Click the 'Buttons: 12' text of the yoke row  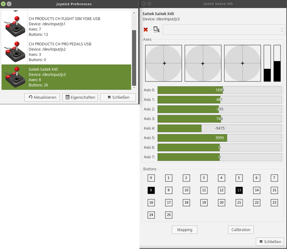pos(38,34)
